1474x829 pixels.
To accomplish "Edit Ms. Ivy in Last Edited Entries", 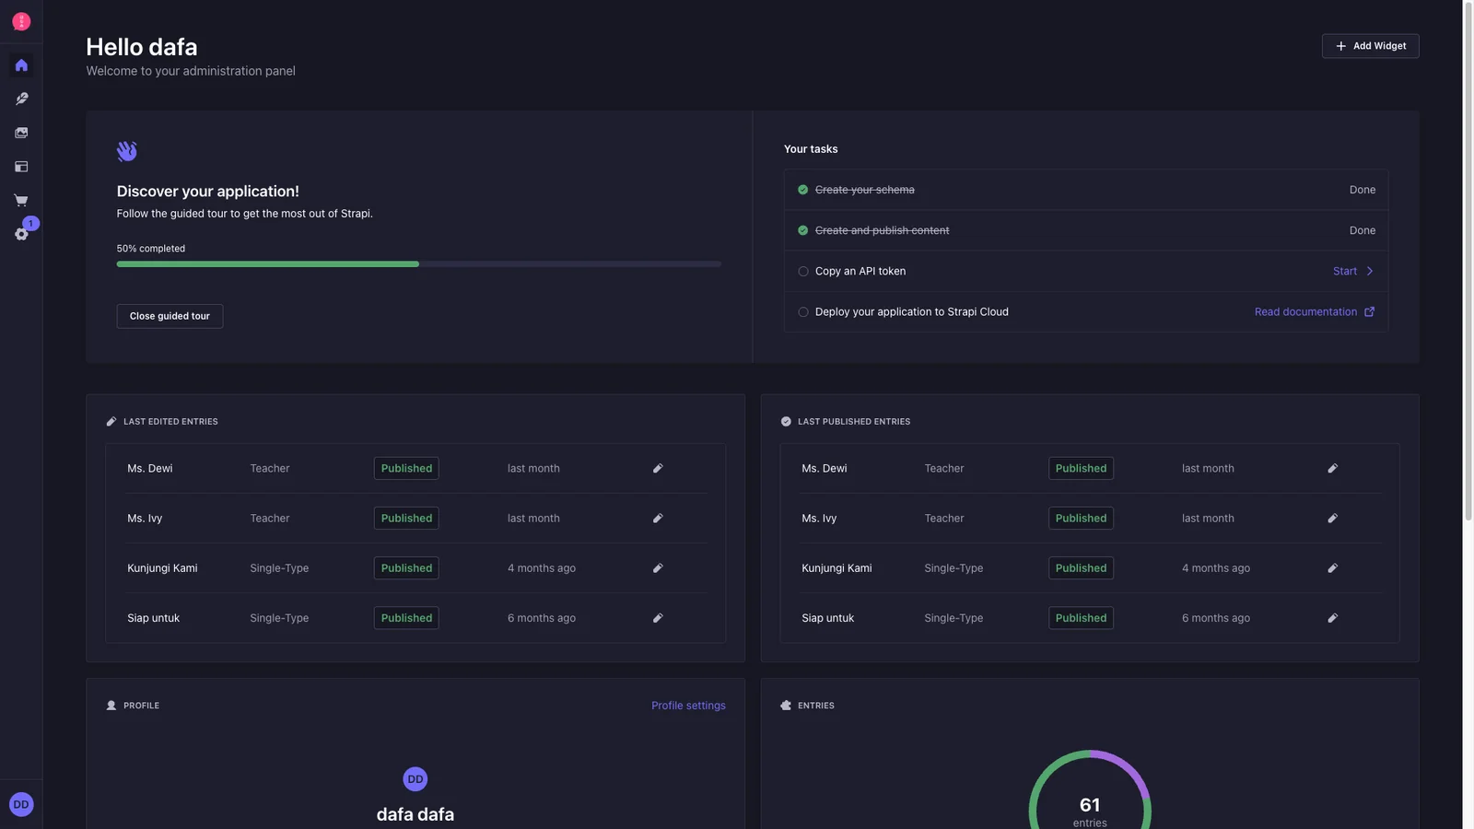I will [658, 518].
